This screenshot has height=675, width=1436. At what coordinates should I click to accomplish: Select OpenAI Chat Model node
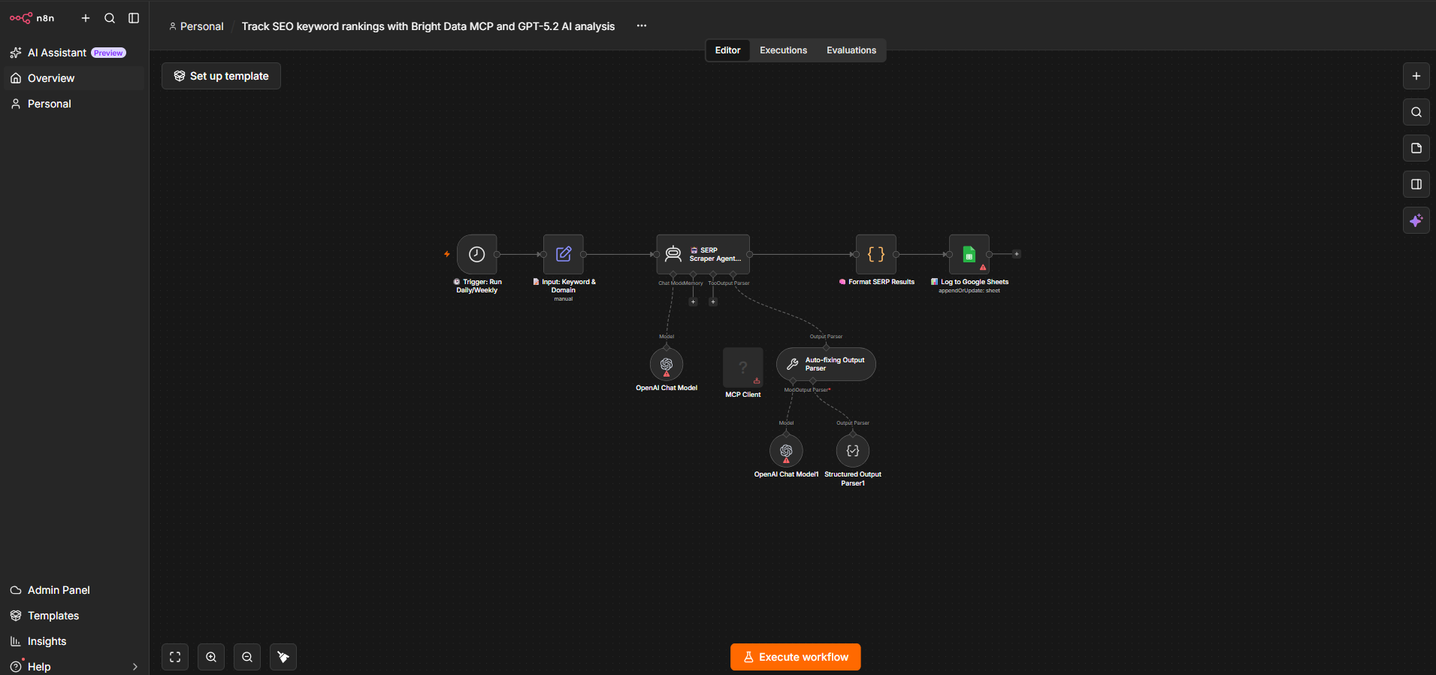pos(667,365)
